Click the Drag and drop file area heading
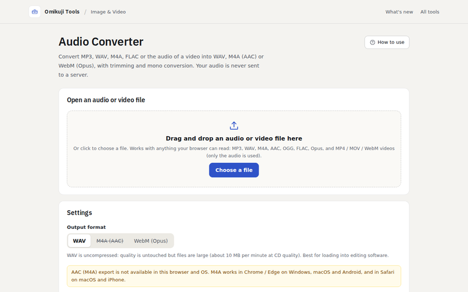Screen dimensions: 468x292 [x=233, y=138]
